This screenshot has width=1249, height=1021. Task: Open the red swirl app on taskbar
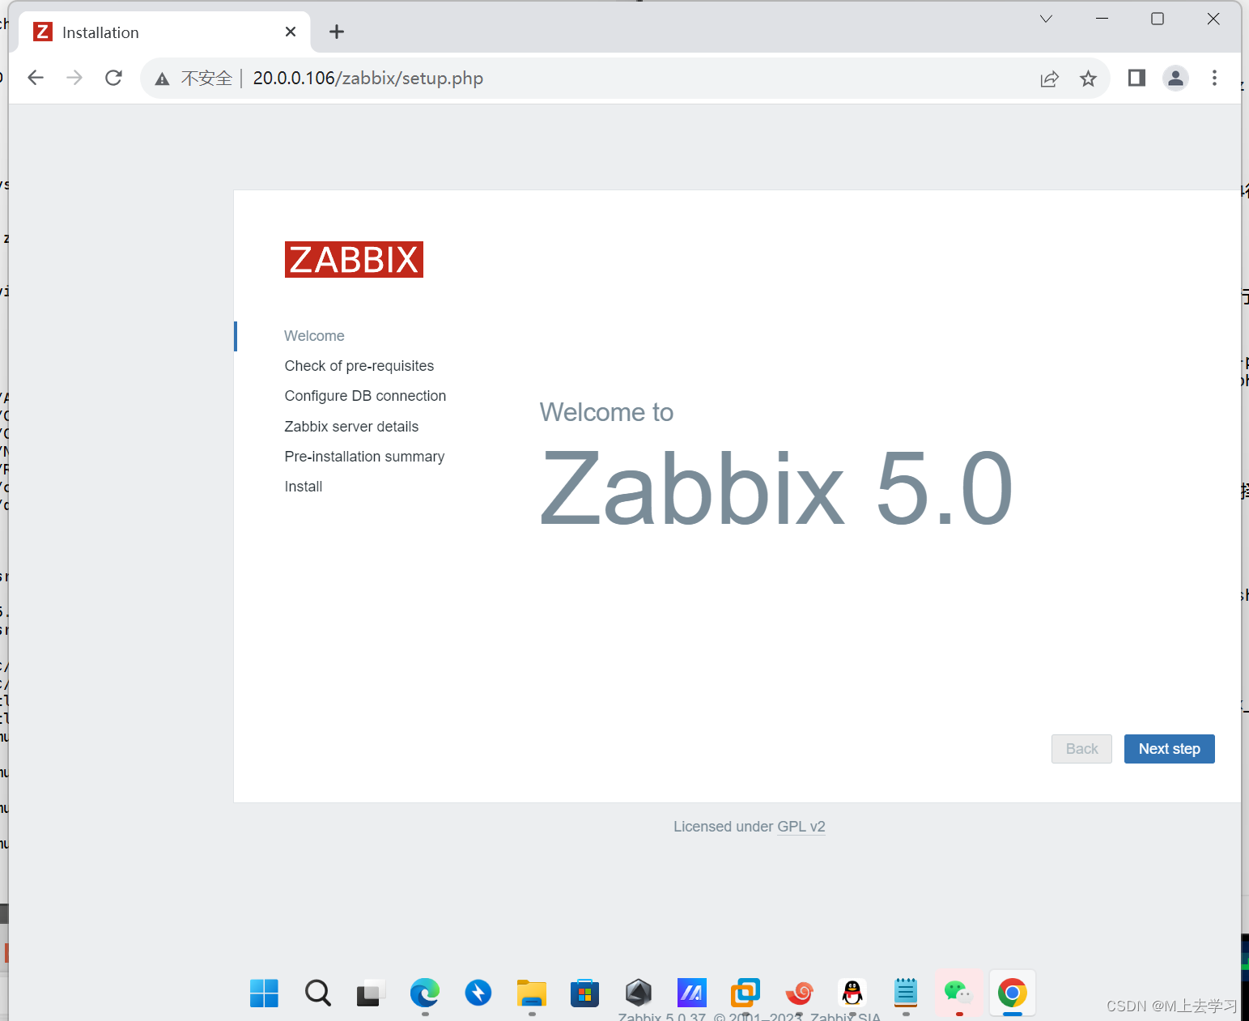[x=799, y=993]
